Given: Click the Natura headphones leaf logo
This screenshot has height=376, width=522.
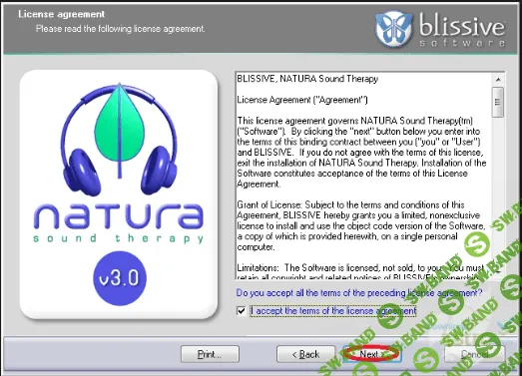Looking at the screenshot, I should [119, 139].
